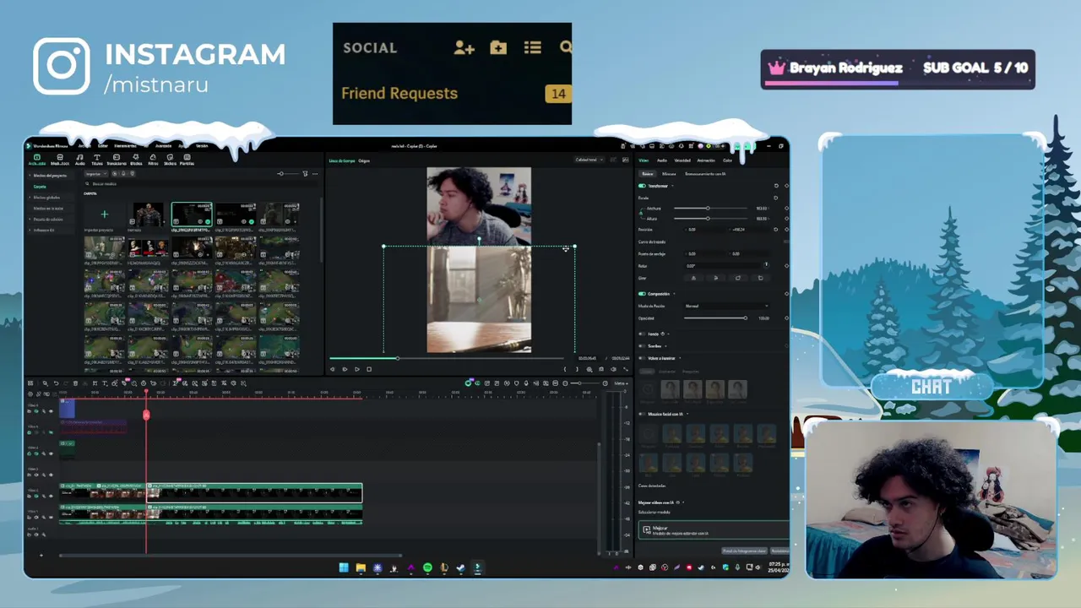
Task: Open the Efectos panel icon
Action: (x=136, y=159)
